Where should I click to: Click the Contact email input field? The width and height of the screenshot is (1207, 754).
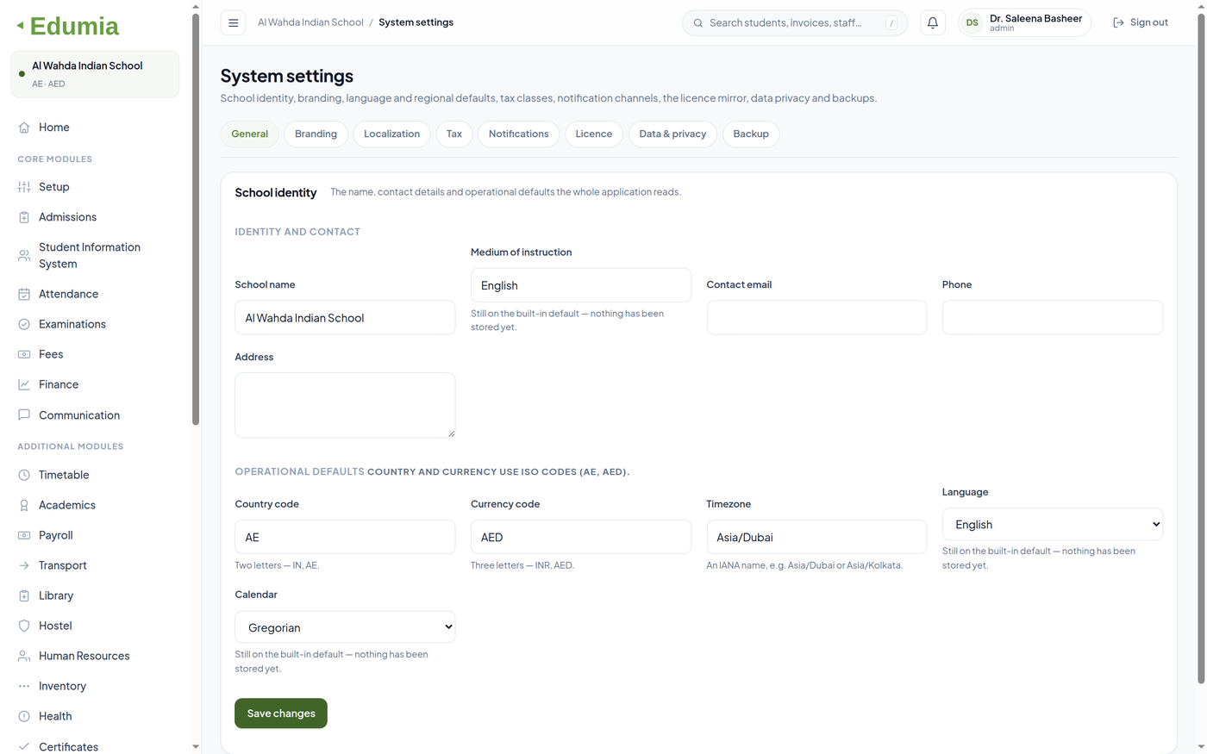(816, 317)
